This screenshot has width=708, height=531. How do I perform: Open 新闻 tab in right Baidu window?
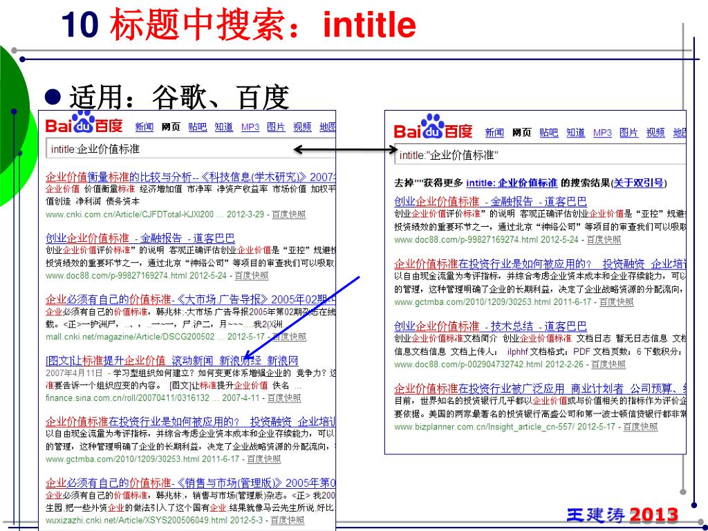coord(494,132)
